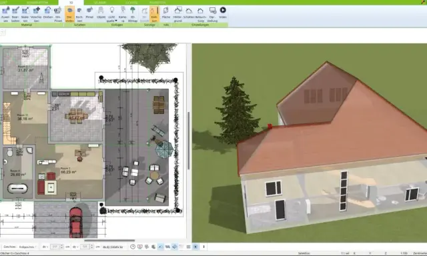The image size is (427, 256).
Task: Insert a Kamera with the camera icon
Action: (x=123, y=15)
